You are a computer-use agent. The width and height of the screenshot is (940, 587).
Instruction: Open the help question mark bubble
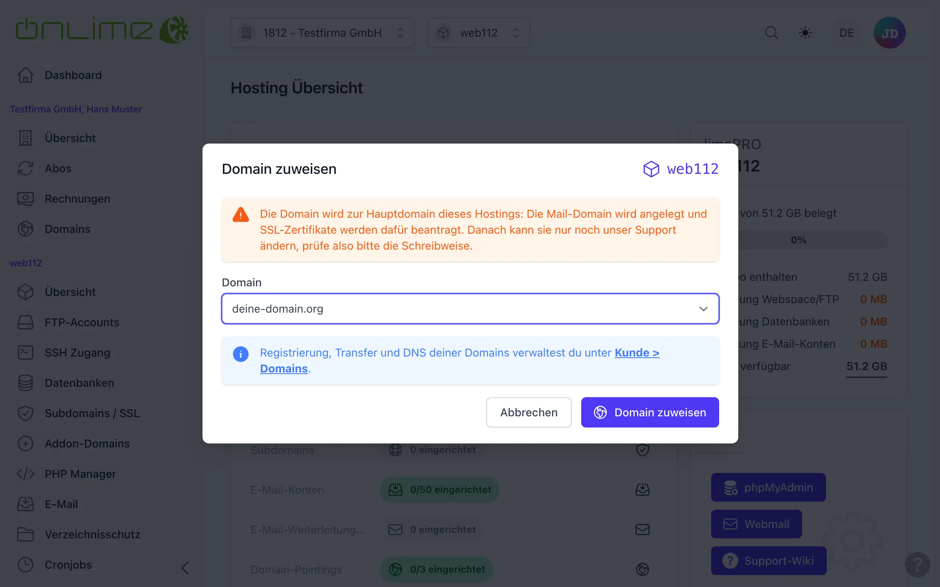point(917,564)
